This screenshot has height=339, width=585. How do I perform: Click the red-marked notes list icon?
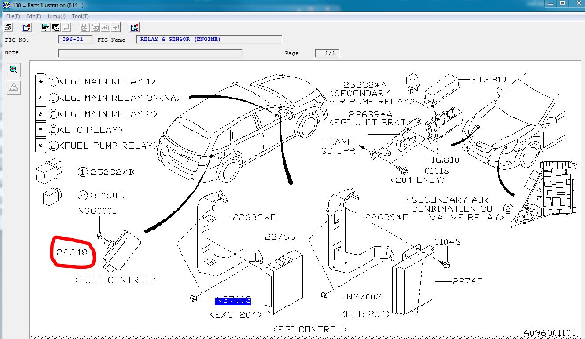click(27, 28)
